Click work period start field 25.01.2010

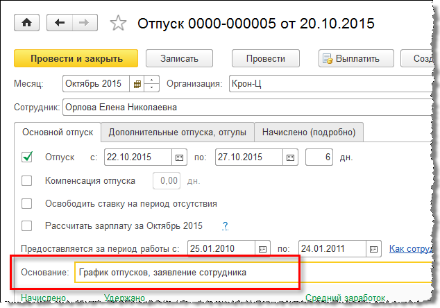pos(221,249)
